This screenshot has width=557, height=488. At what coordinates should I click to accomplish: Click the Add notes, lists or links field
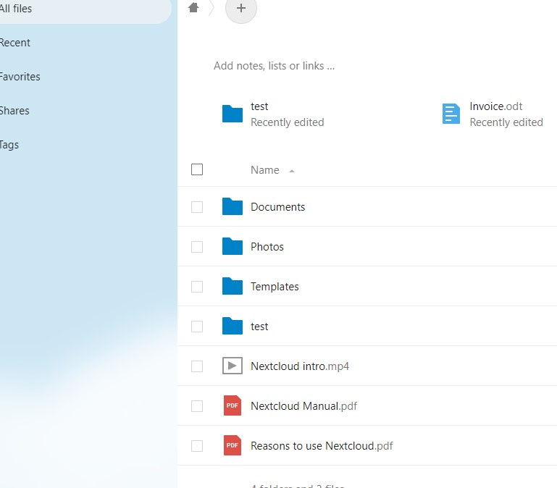[274, 66]
